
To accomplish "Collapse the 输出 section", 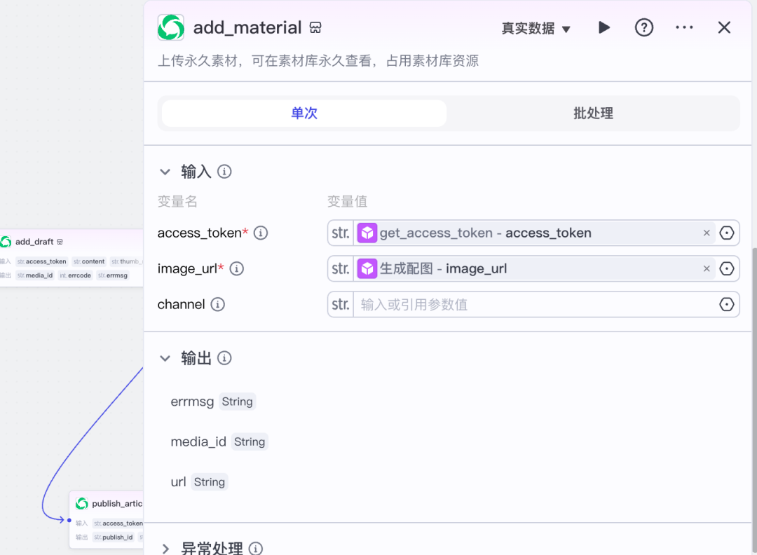I will pyautogui.click(x=165, y=359).
